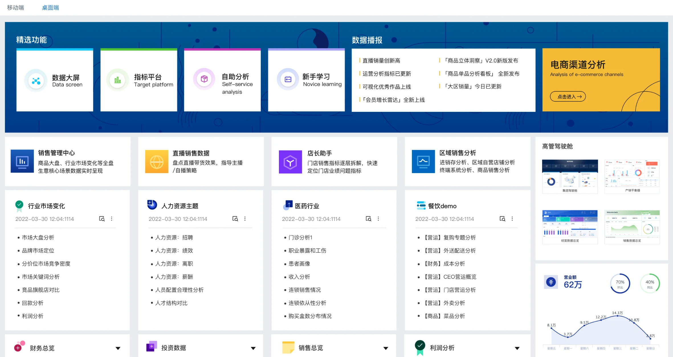Open 销售管理中心 blue chart icon
This screenshot has width=673, height=357.
pos(22,161)
